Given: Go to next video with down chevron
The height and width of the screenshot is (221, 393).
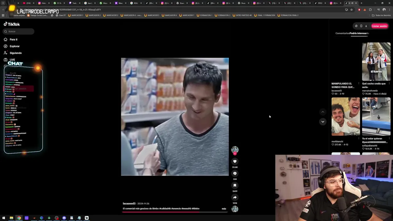Looking at the screenshot, I should 323,122.
